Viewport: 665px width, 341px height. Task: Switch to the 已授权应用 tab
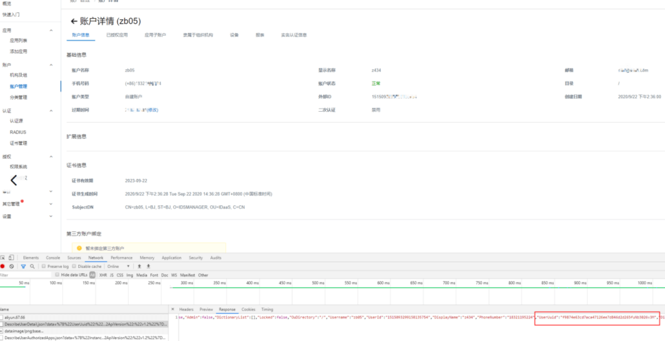pos(117,35)
